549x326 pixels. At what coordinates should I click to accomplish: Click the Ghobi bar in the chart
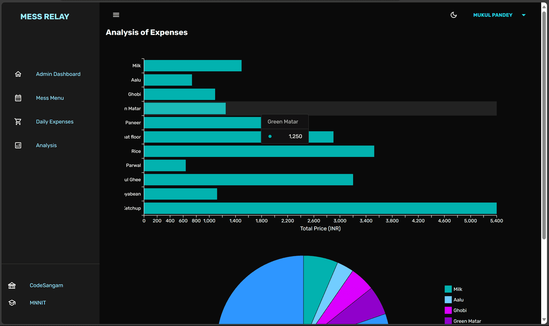[179, 94]
